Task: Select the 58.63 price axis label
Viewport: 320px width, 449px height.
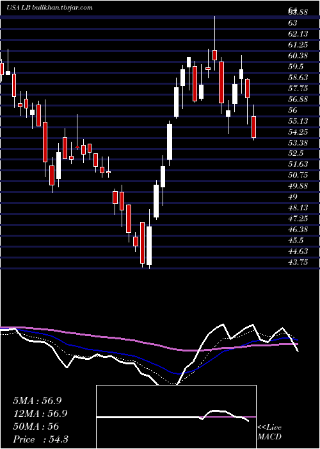Action: pyautogui.click(x=298, y=78)
